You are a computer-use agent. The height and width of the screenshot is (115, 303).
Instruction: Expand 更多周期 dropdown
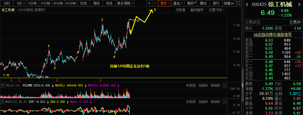click(x=125, y=3)
